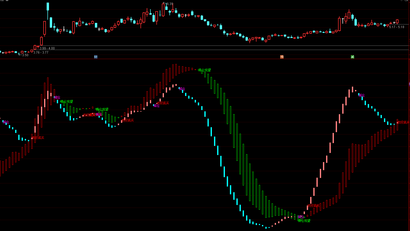This screenshot has height=231, width=410.
Task: Select the 5.17 - 5.18 gap label
Action: [397, 27]
